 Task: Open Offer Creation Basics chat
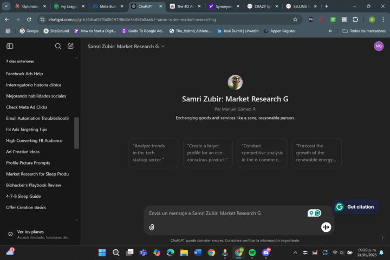point(26,207)
